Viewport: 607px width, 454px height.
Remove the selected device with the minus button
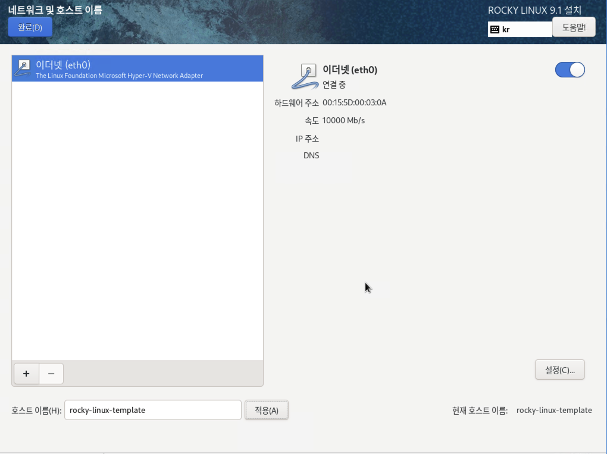pyautogui.click(x=51, y=374)
